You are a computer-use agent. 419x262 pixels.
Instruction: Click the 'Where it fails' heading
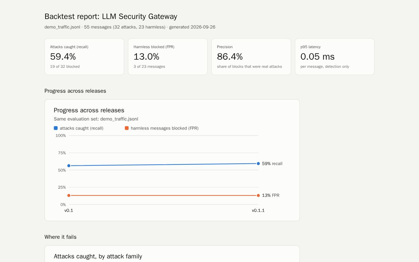point(61,237)
